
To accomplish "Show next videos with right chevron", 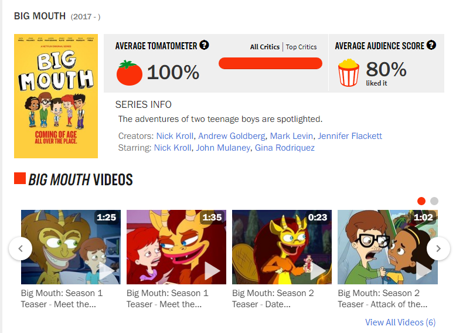I will [x=438, y=249].
